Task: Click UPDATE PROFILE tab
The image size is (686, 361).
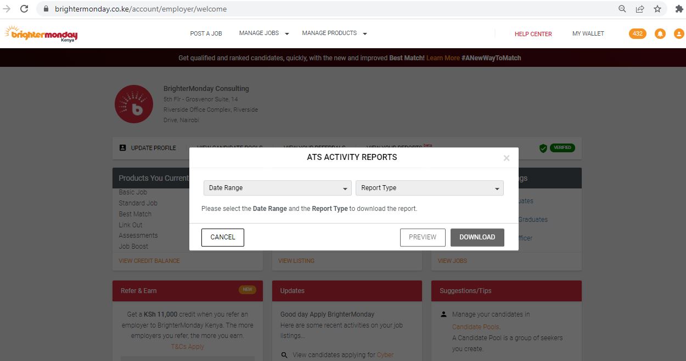Action: click(148, 148)
